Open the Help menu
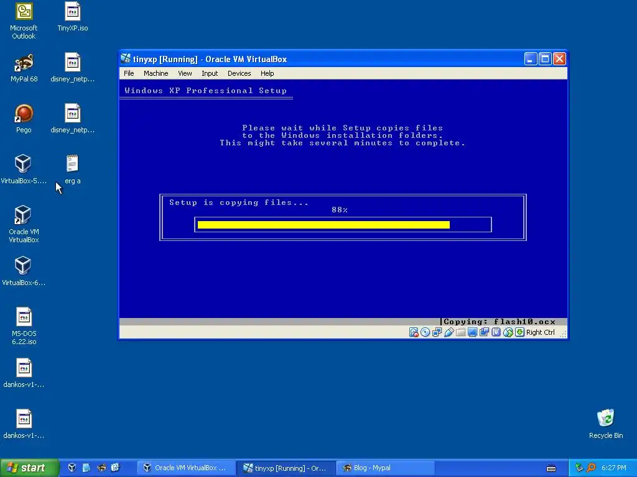 267,73
